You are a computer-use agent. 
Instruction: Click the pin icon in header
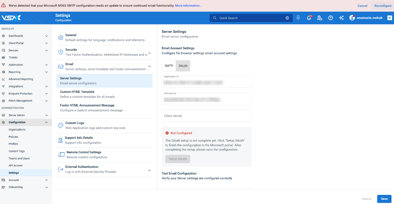(x=298, y=18)
